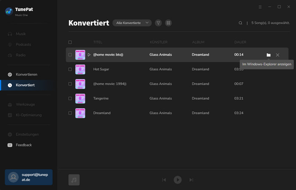Open the KI-Optimierung icon
The height and width of the screenshot is (190, 296).
click(10, 115)
